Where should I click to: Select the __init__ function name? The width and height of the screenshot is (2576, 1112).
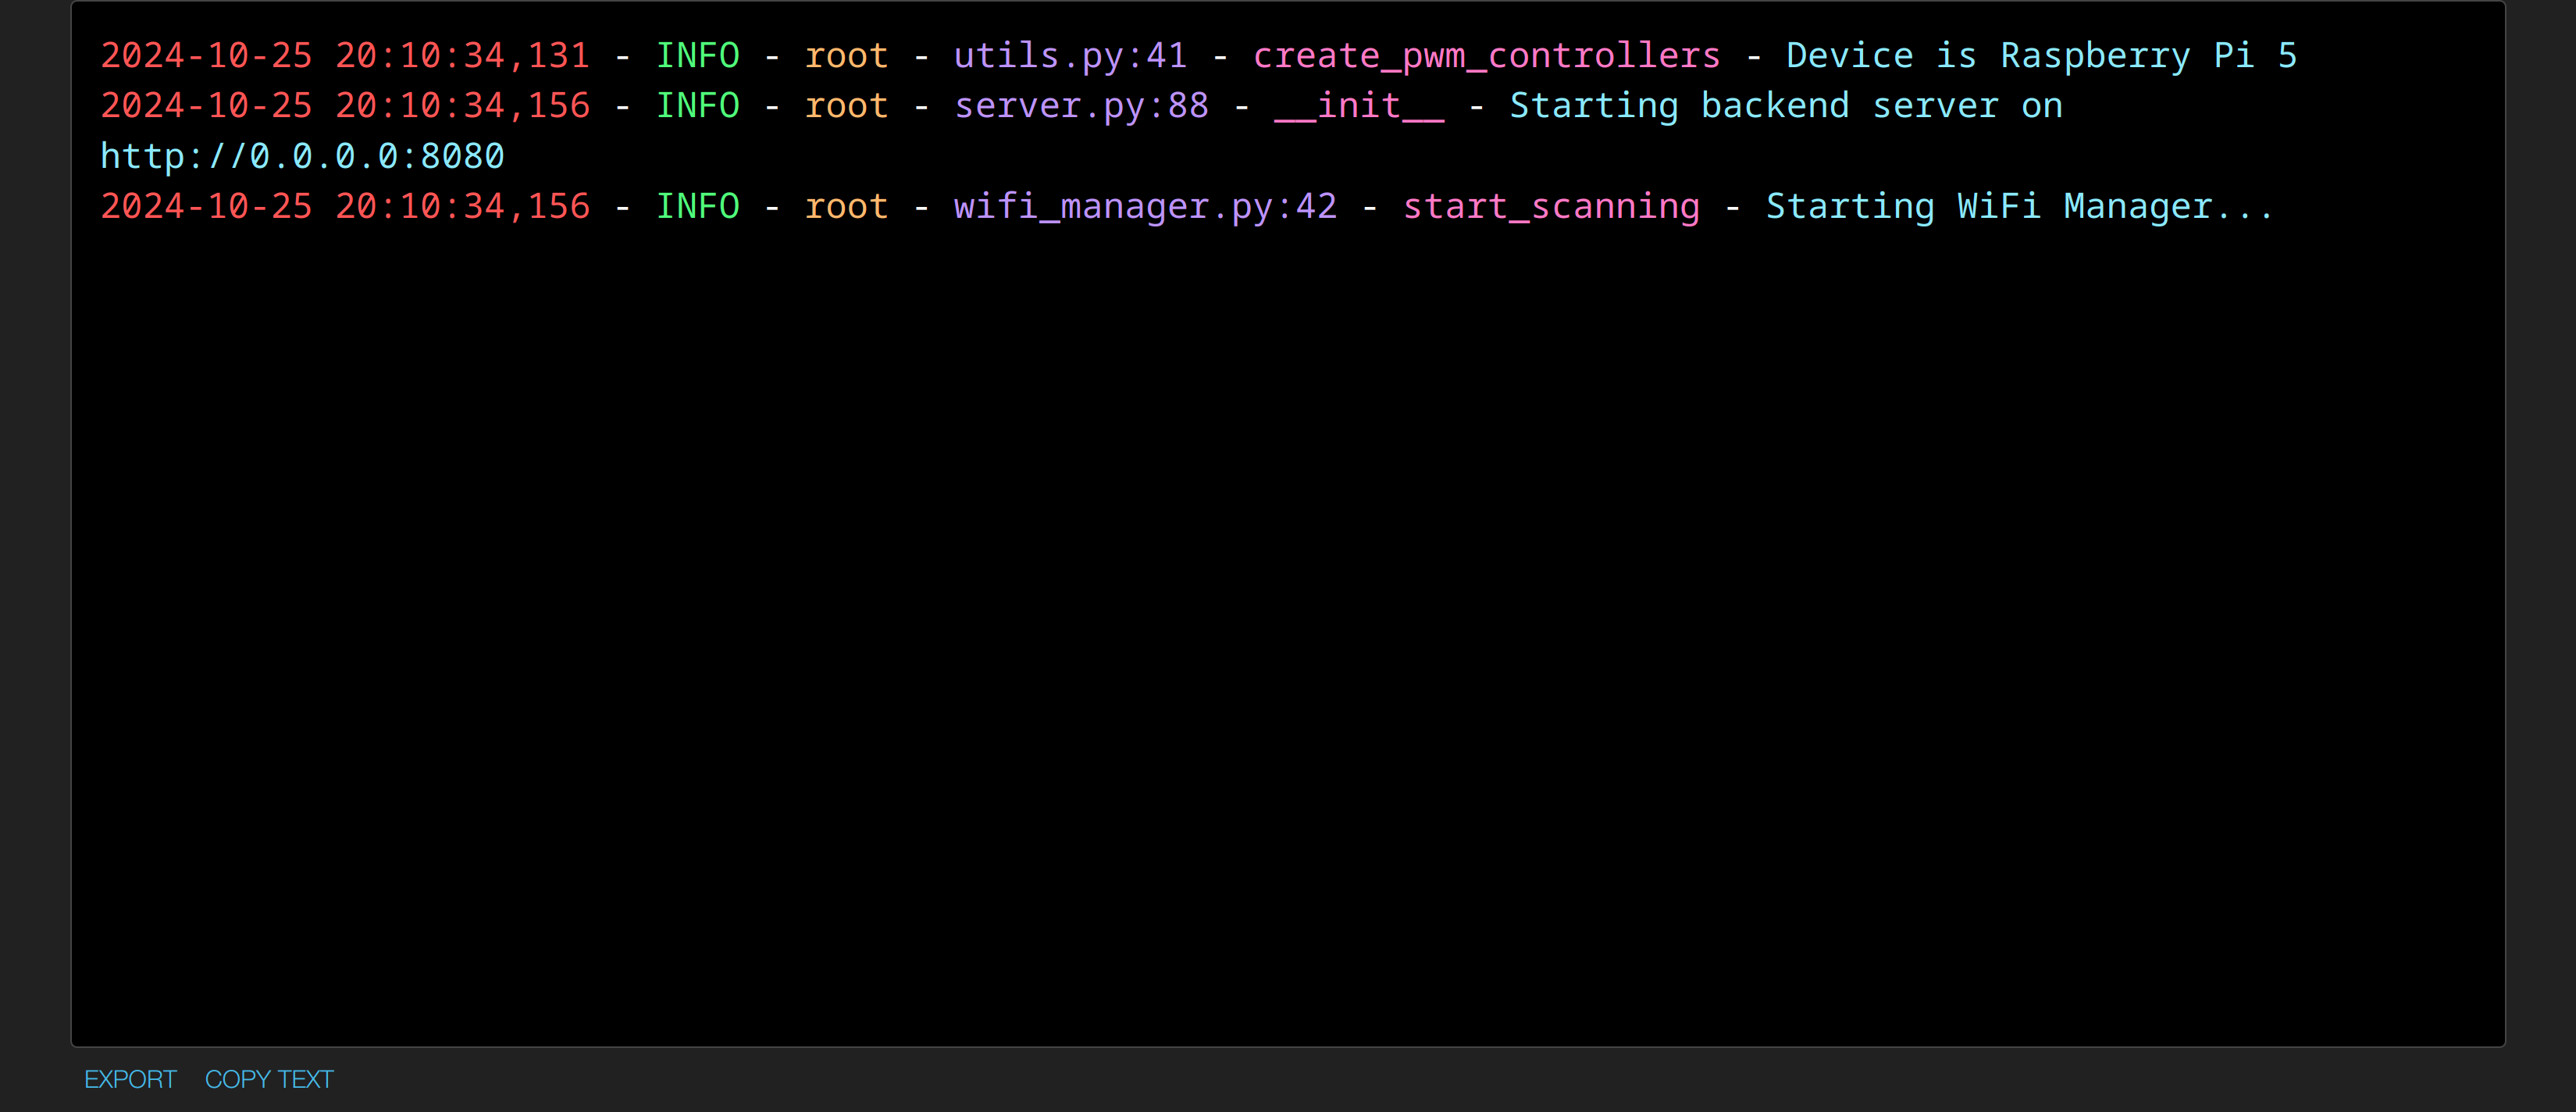tap(1358, 106)
